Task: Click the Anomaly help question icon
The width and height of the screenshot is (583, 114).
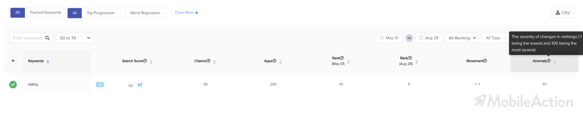Action: (549, 61)
